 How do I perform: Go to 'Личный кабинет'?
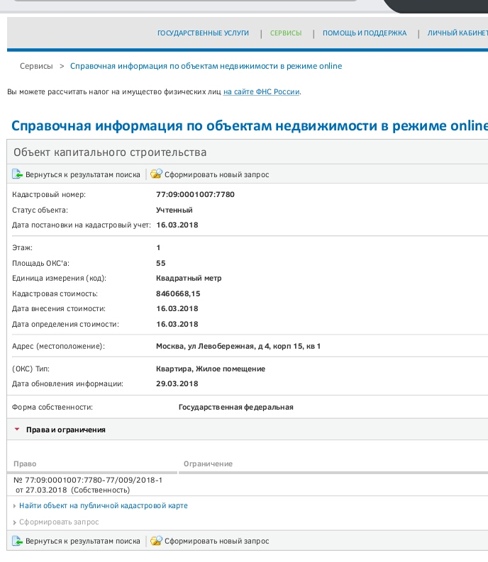point(457,33)
